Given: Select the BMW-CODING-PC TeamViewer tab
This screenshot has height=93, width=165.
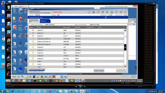Looking at the screenshot, I should pos(19,6).
